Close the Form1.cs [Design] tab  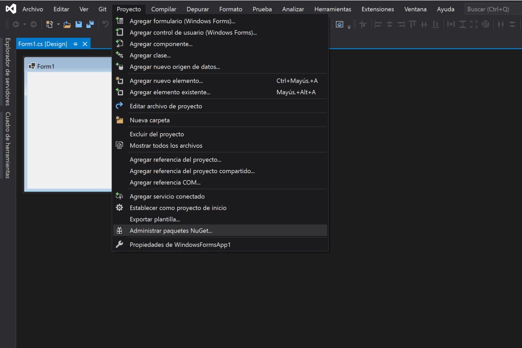coord(85,44)
